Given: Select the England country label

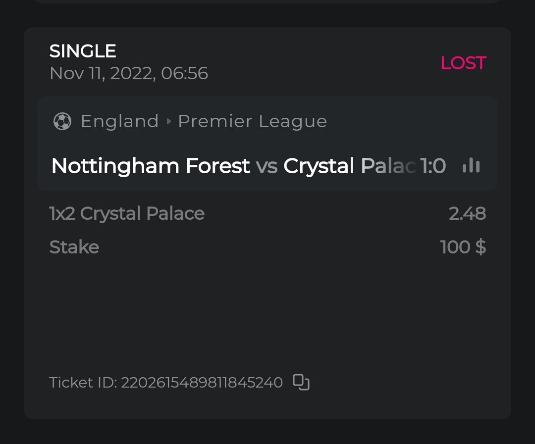Looking at the screenshot, I should (119, 121).
